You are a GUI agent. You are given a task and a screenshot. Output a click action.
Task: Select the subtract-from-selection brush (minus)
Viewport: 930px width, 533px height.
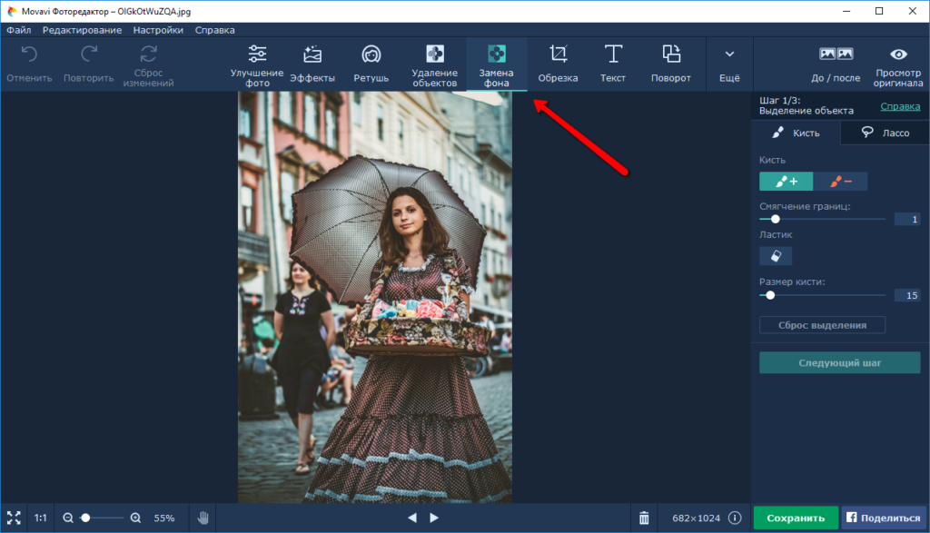click(x=840, y=182)
